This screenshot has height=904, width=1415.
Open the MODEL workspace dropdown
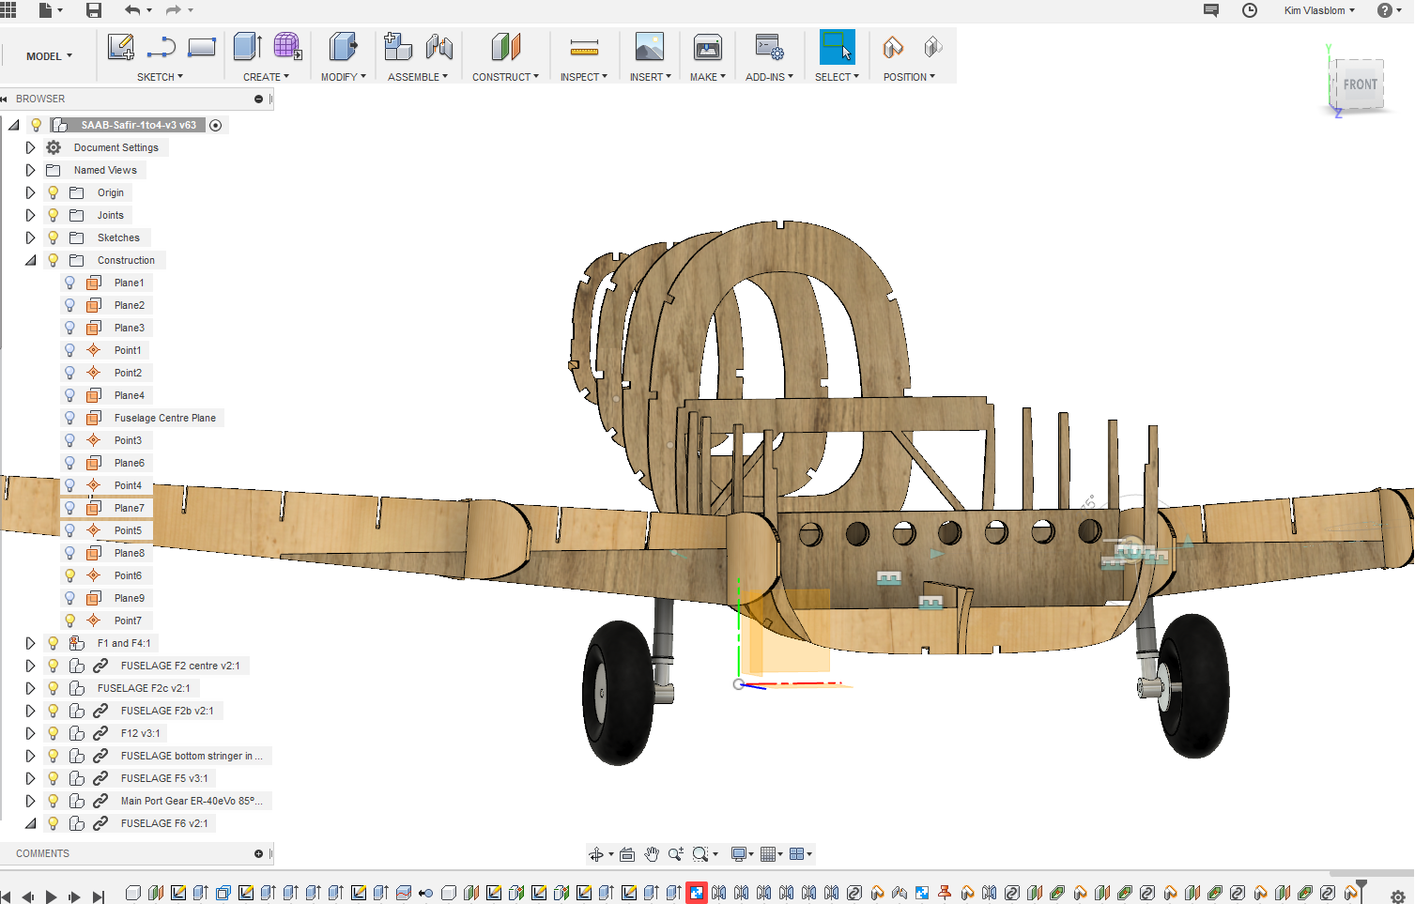[x=49, y=56]
